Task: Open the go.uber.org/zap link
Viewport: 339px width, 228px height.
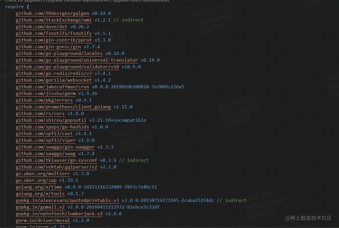Action: tap(36, 181)
